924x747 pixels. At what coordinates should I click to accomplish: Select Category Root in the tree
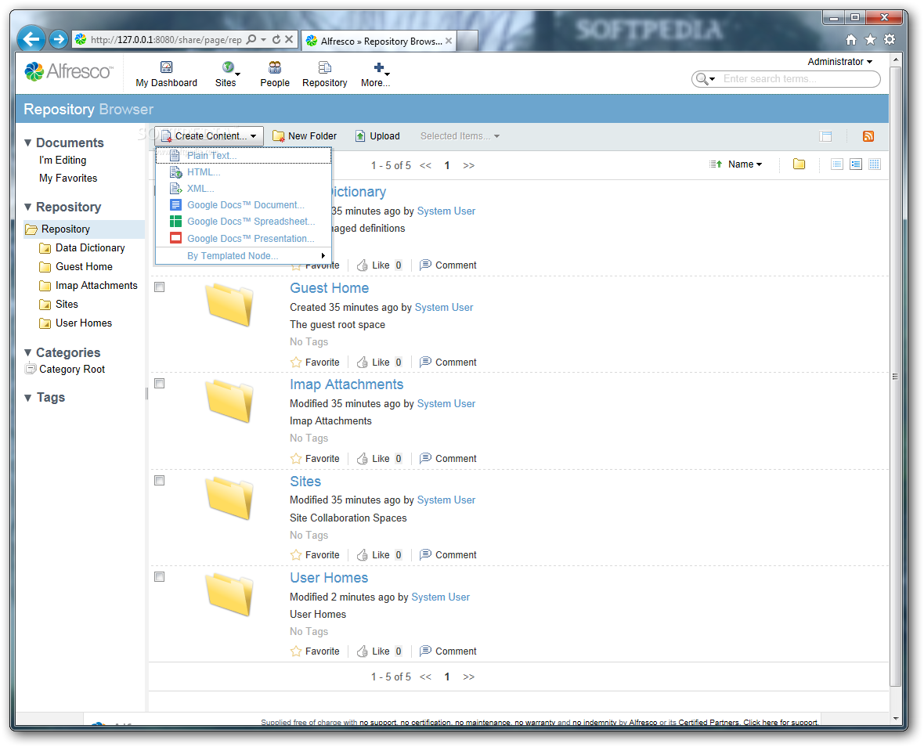pyautogui.click(x=72, y=370)
